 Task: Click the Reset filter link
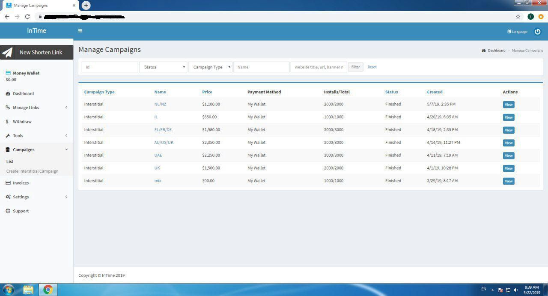(372, 67)
